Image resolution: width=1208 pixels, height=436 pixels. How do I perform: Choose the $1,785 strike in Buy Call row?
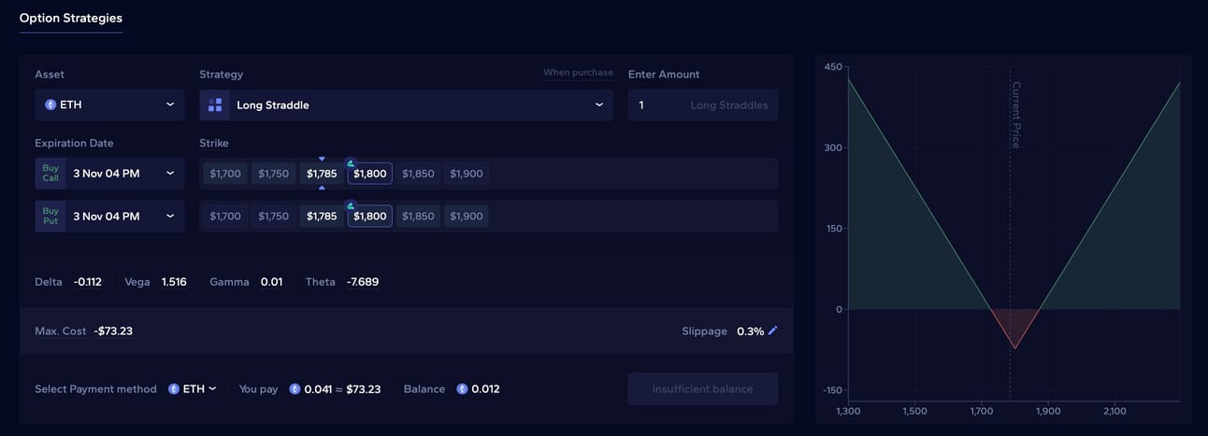click(x=322, y=174)
